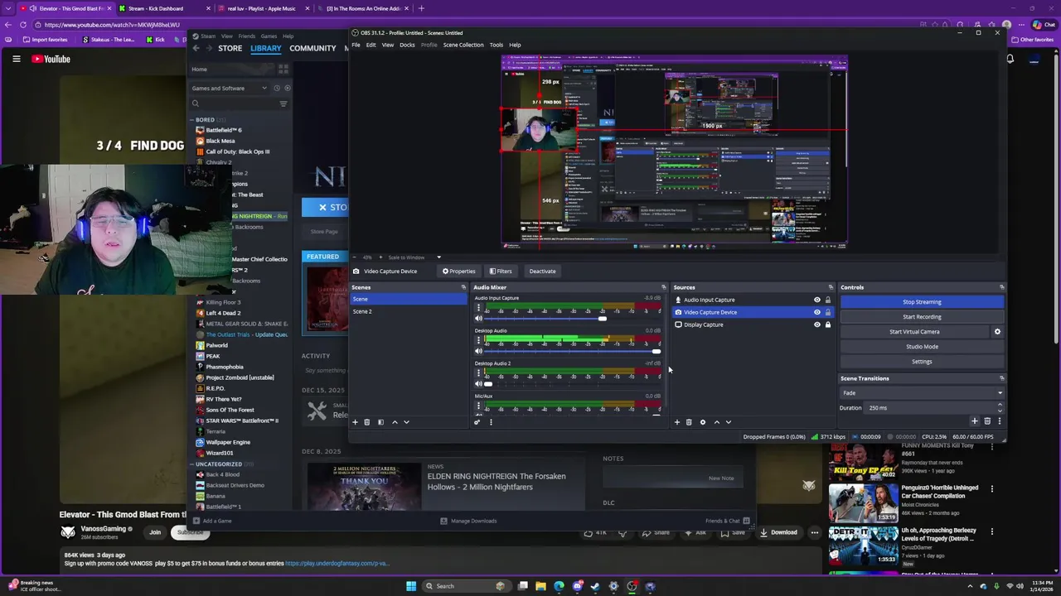
Task: Open Audio Input Capture mixer options dots
Action: [x=478, y=308]
